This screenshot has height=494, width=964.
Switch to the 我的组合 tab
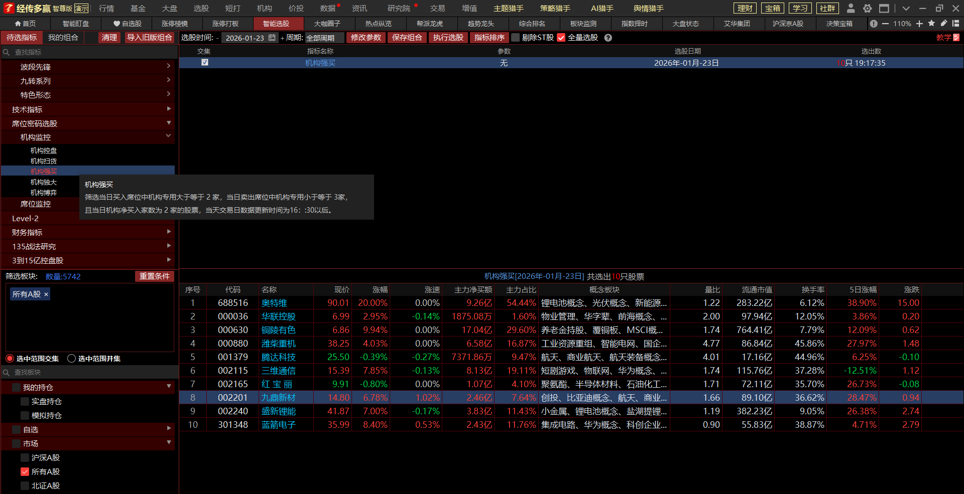[x=63, y=38]
